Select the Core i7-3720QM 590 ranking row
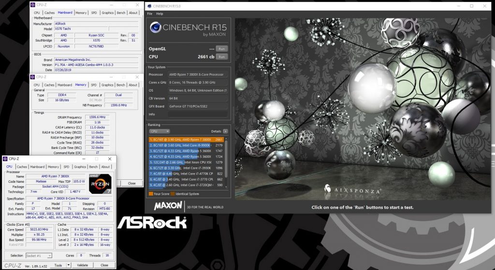This screenshot has height=270, width=495. point(186,185)
